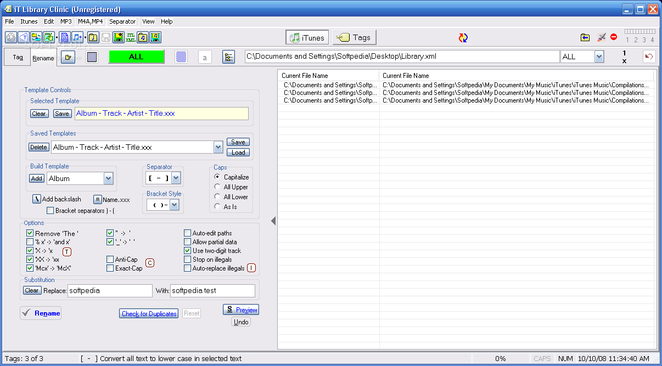This screenshot has height=366, width=662.
Task: Click the Replace text field containing softpedia
Action: [x=110, y=291]
